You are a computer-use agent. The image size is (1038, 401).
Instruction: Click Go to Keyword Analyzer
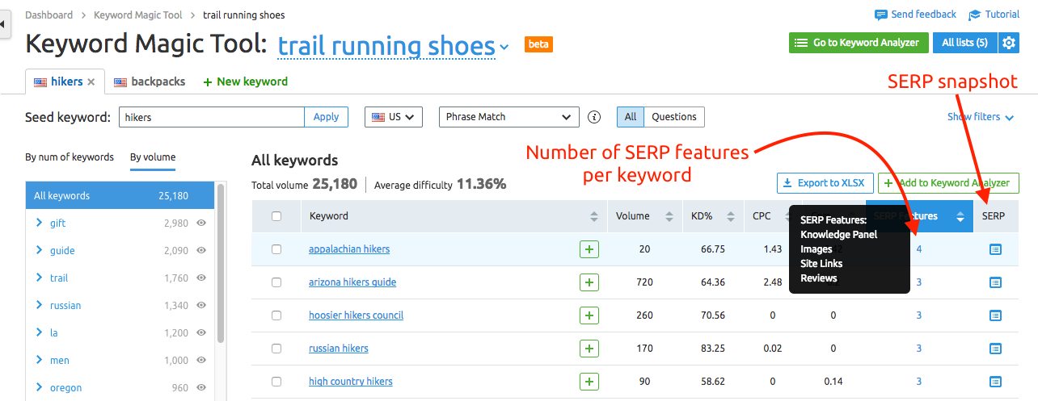[x=859, y=43]
